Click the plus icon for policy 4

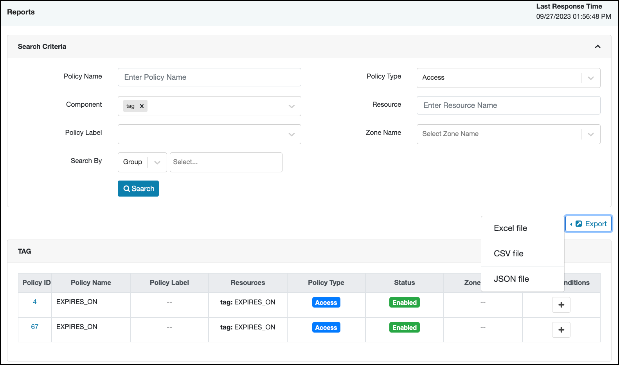point(561,305)
